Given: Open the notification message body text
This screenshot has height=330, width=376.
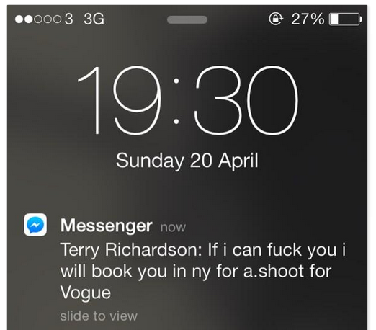Looking at the screenshot, I should point(203,271).
